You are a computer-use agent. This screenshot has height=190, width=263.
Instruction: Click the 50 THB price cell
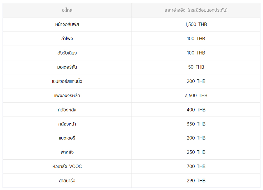coord(196,67)
